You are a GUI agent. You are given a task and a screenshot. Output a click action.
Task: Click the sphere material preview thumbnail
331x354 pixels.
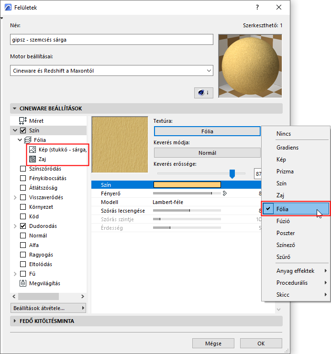tap(250, 66)
